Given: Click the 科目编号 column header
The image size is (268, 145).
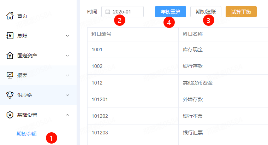Looking at the screenshot, I should (101, 34).
